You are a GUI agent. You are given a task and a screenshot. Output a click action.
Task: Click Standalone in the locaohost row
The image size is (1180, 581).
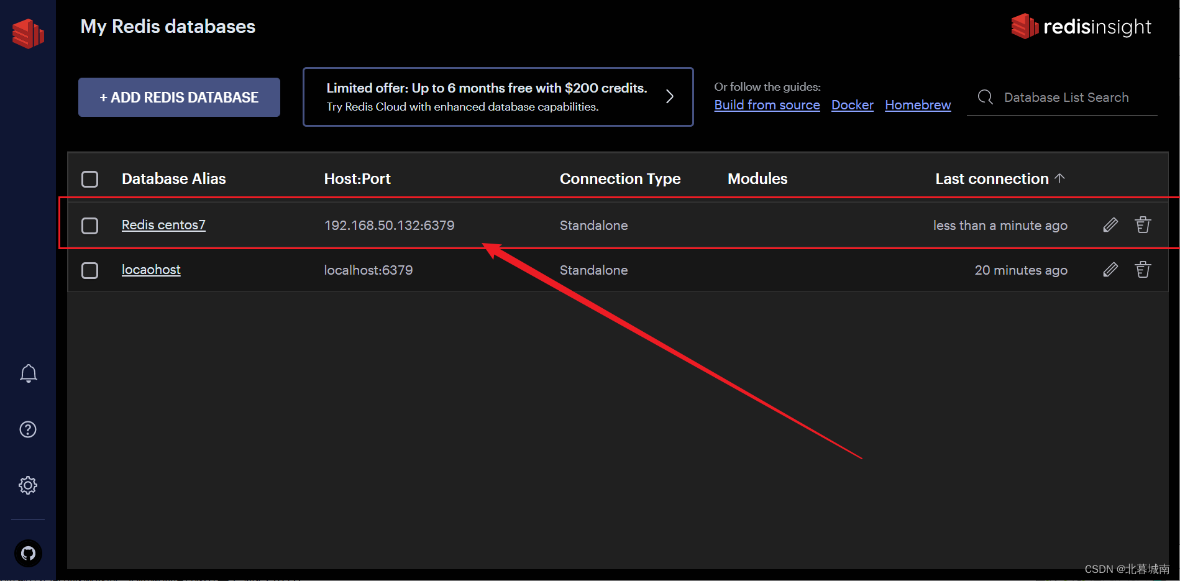(x=593, y=270)
